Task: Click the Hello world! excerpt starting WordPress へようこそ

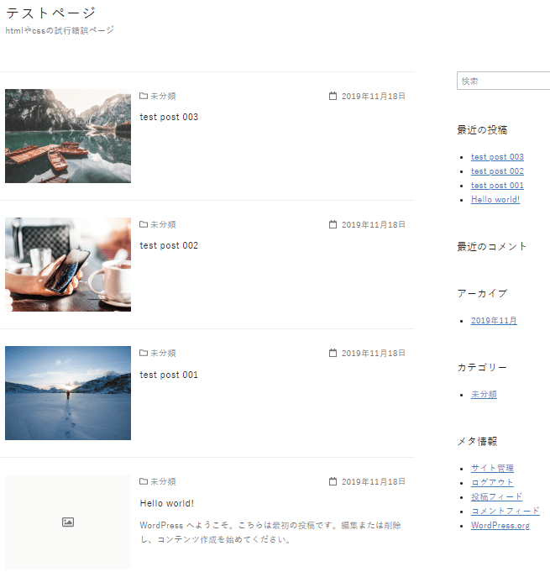Action: click(270, 533)
